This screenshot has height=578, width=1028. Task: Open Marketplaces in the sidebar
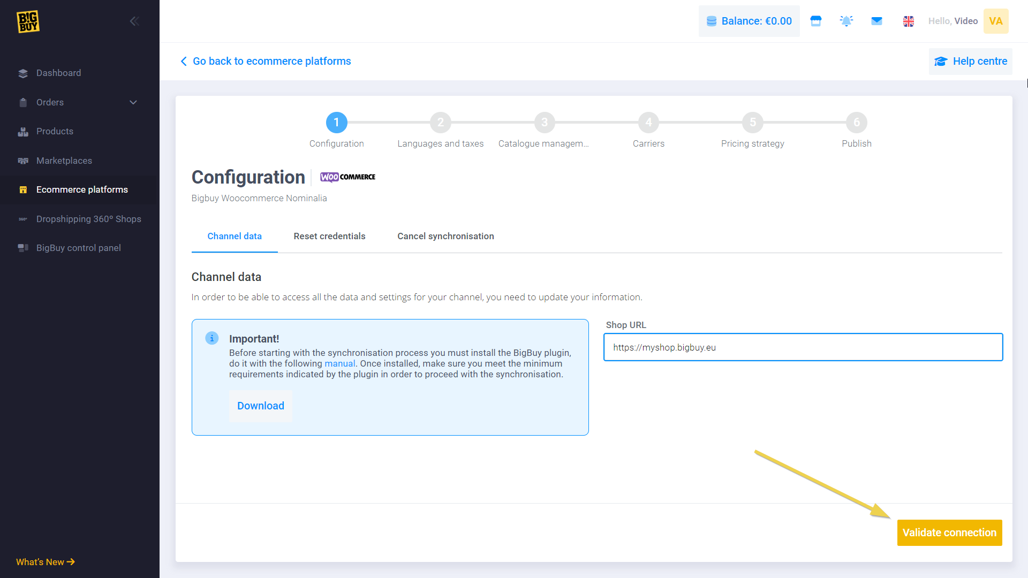(x=64, y=161)
